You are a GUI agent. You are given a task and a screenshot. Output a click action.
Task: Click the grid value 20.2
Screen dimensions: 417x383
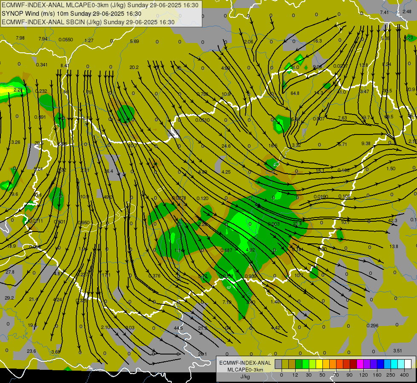(134, 67)
